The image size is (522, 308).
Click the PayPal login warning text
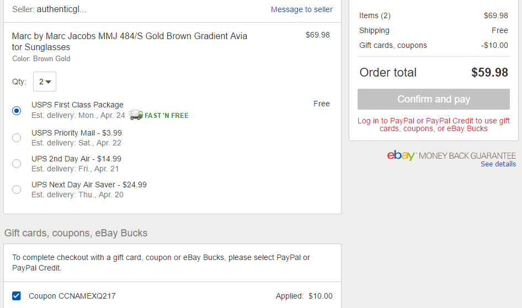pos(434,125)
